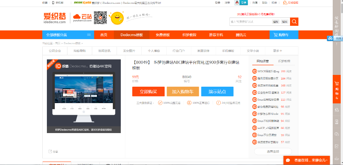This screenshot has width=343, height=165.
Task: Click the hamburger icon beside 全部模板分类
Action: [89, 35]
